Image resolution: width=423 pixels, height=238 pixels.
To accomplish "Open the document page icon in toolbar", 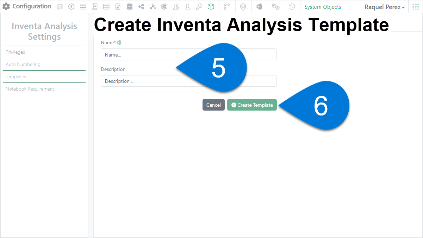I will coord(118,7).
